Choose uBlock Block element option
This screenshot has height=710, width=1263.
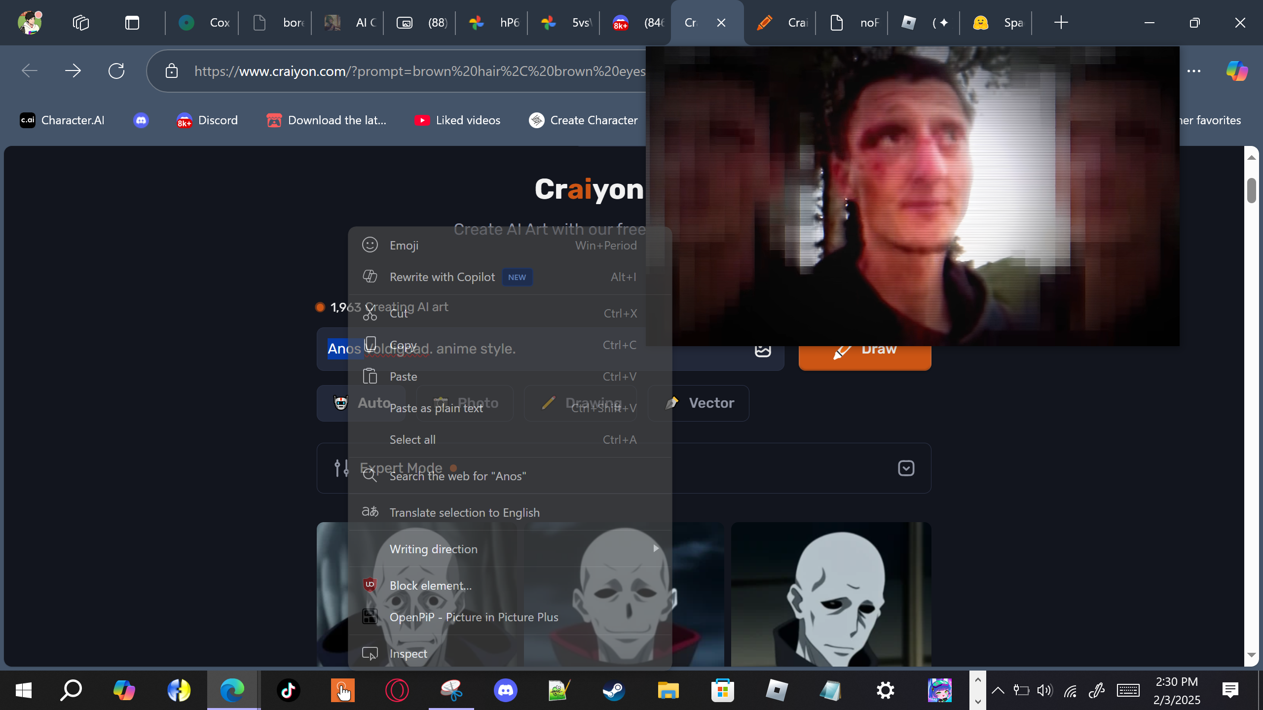click(x=510, y=585)
